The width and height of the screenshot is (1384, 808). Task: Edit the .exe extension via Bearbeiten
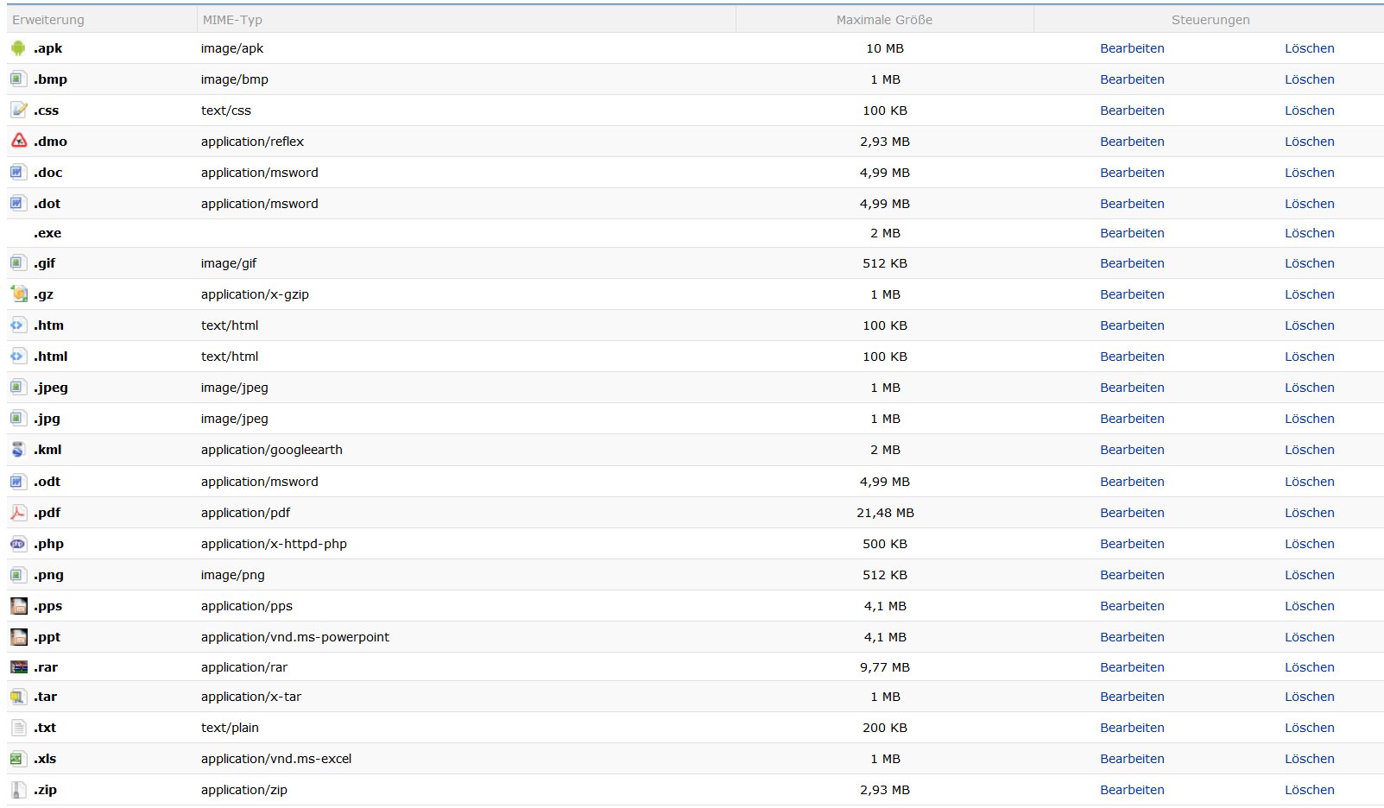click(x=1132, y=233)
